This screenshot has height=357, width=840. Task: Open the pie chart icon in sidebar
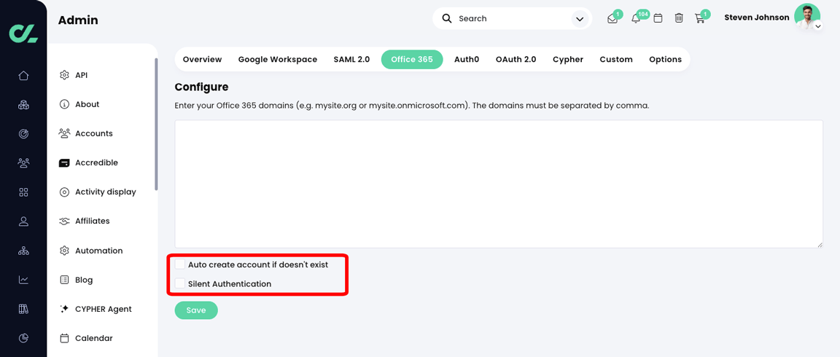23,338
